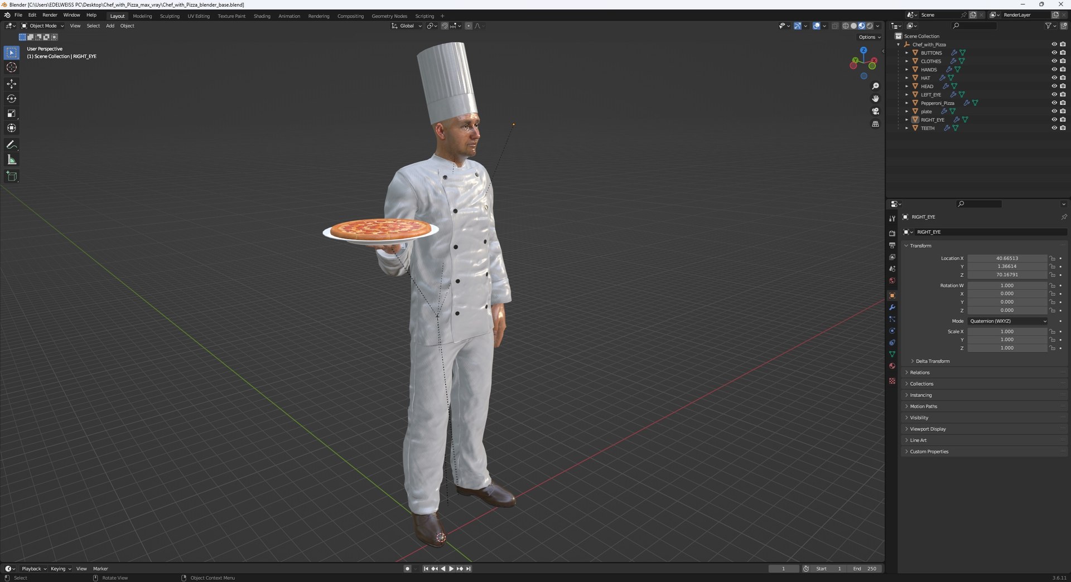Open the Object Mode dropdown
The height and width of the screenshot is (582, 1071).
coord(42,26)
